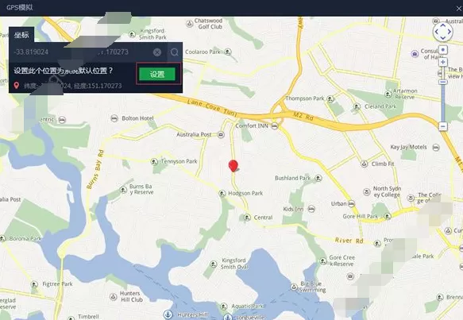Click the North Sydney College marker
The image size is (463, 320).
point(366,192)
